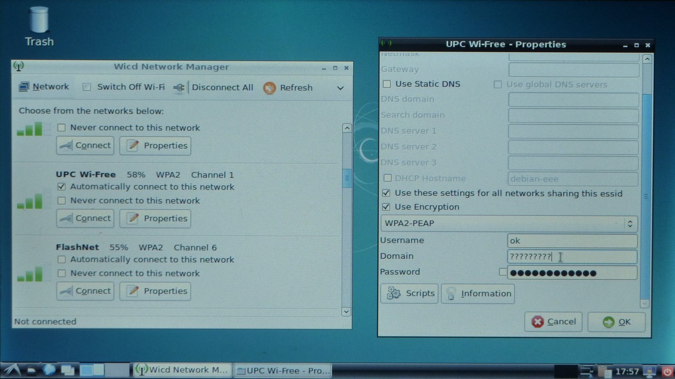This screenshot has height=379, width=675.
Task: Uncheck Automatically connect for UPC Wi-Free
Action: (x=62, y=187)
